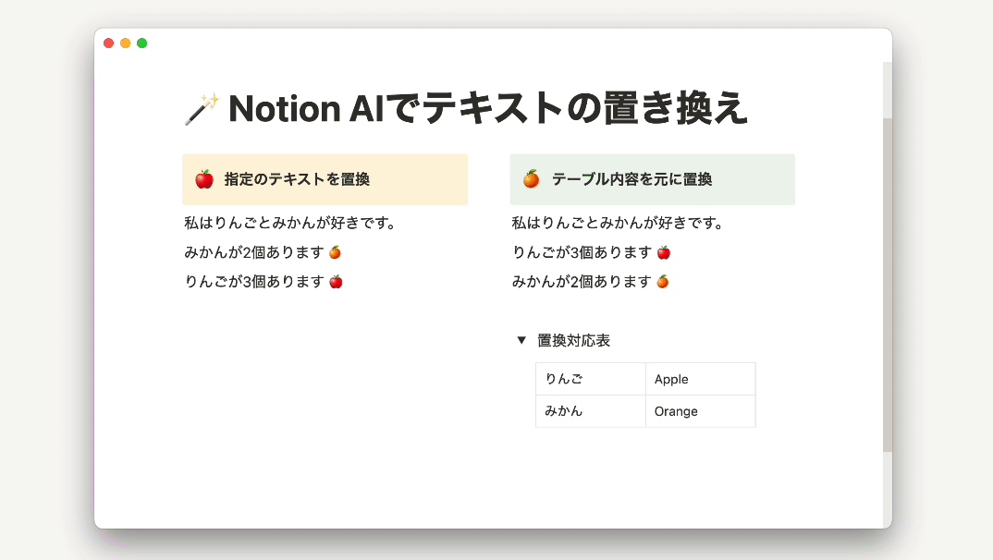Viewport: 993px width, 560px height.
Task: Click the 置換対応表 toggle heading text
Action: click(x=574, y=340)
